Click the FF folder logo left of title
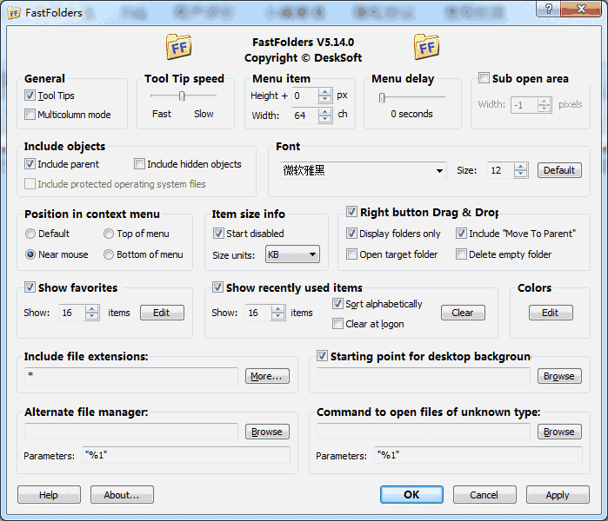Image resolution: width=608 pixels, height=521 pixels. [x=179, y=47]
